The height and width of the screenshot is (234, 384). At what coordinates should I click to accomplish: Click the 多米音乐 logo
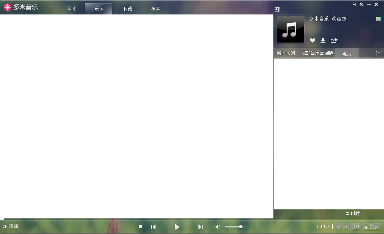click(x=21, y=7)
